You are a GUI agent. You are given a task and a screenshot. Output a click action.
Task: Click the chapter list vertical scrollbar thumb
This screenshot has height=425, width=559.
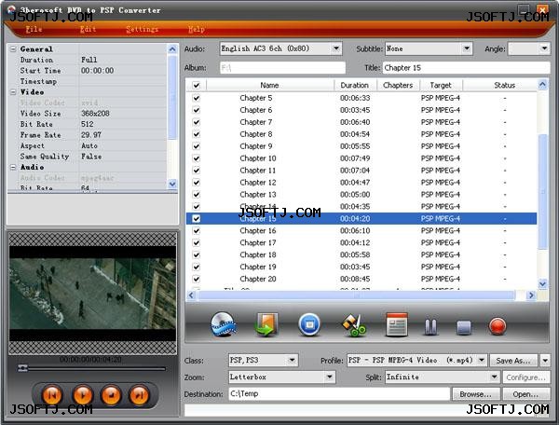point(542,191)
